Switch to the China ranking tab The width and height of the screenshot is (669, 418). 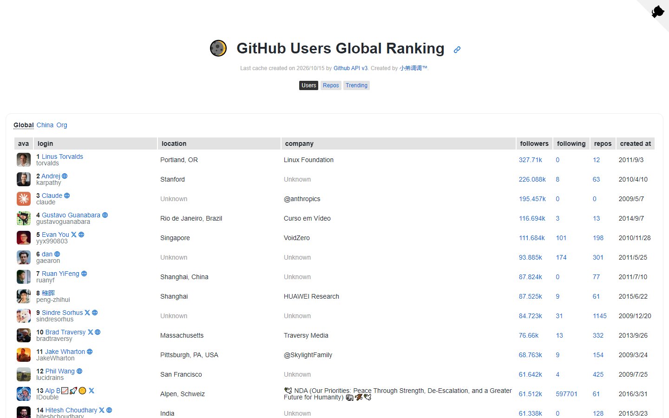click(x=45, y=125)
